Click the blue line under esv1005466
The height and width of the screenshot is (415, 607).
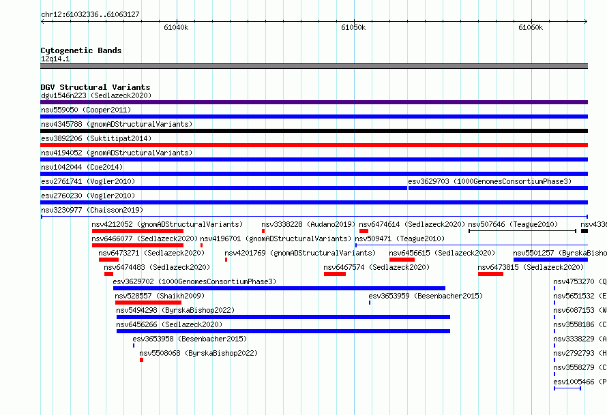point(567,388)
